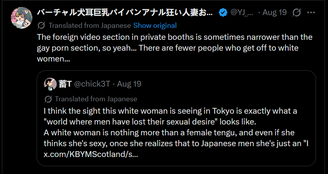Open the More options three-dot menu
The height and width of the screenshot is (174, 328).
311,13
